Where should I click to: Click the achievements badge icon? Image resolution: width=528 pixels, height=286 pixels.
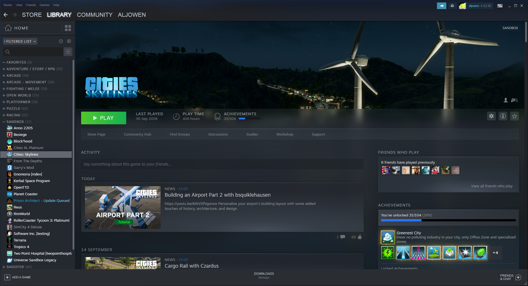pyautogui.click(x=217, y=116)
